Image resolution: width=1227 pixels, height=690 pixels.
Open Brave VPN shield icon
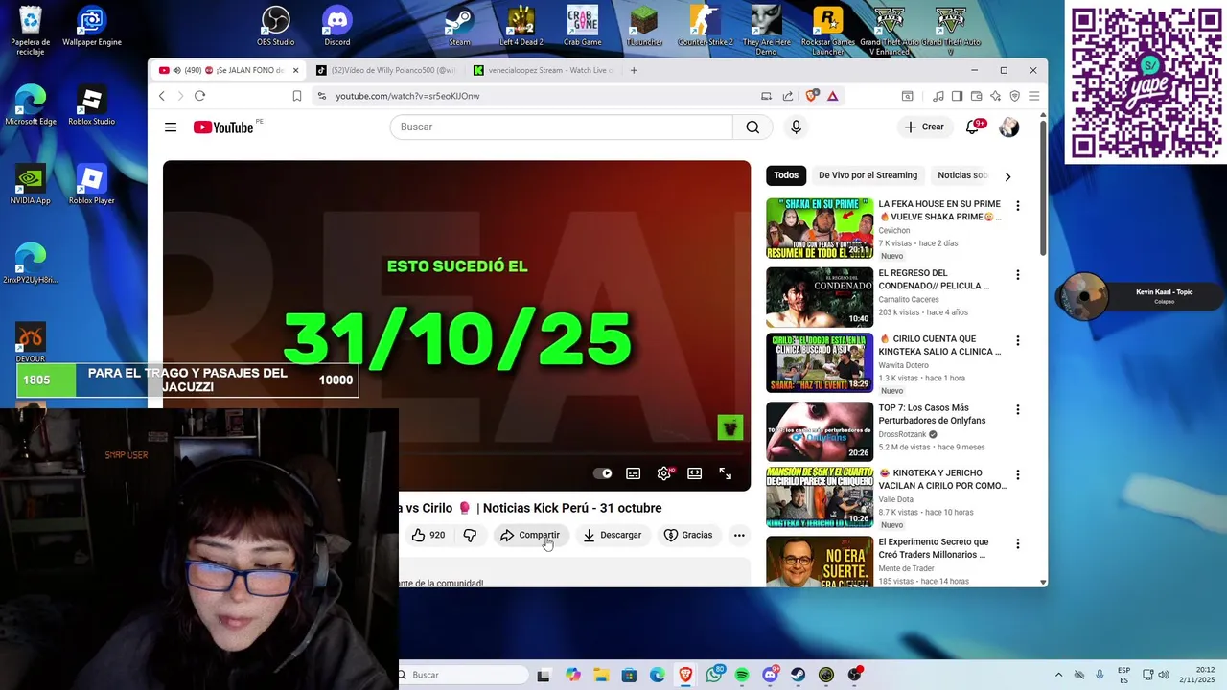point(1015,96)
